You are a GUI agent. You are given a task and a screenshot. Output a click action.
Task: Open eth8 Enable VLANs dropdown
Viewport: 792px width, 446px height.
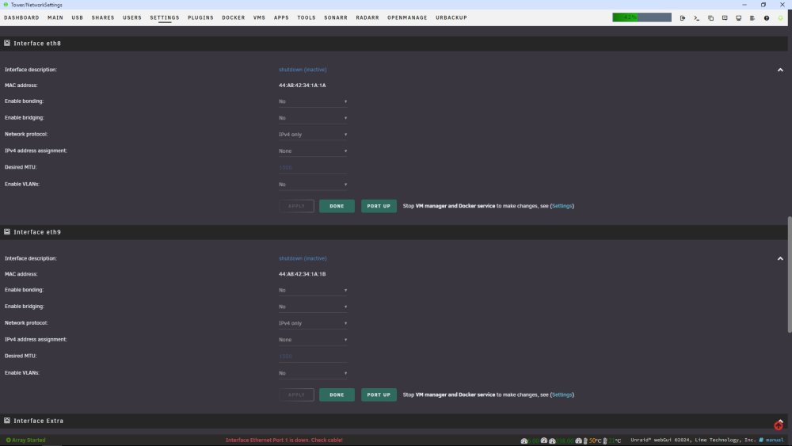point(313,185)
